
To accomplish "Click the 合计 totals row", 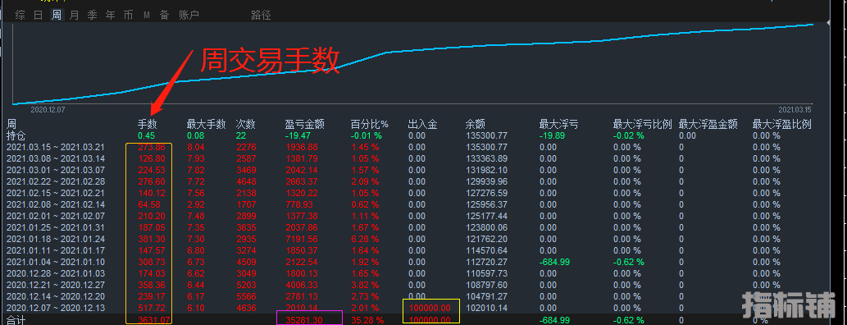I will point(416,319).
